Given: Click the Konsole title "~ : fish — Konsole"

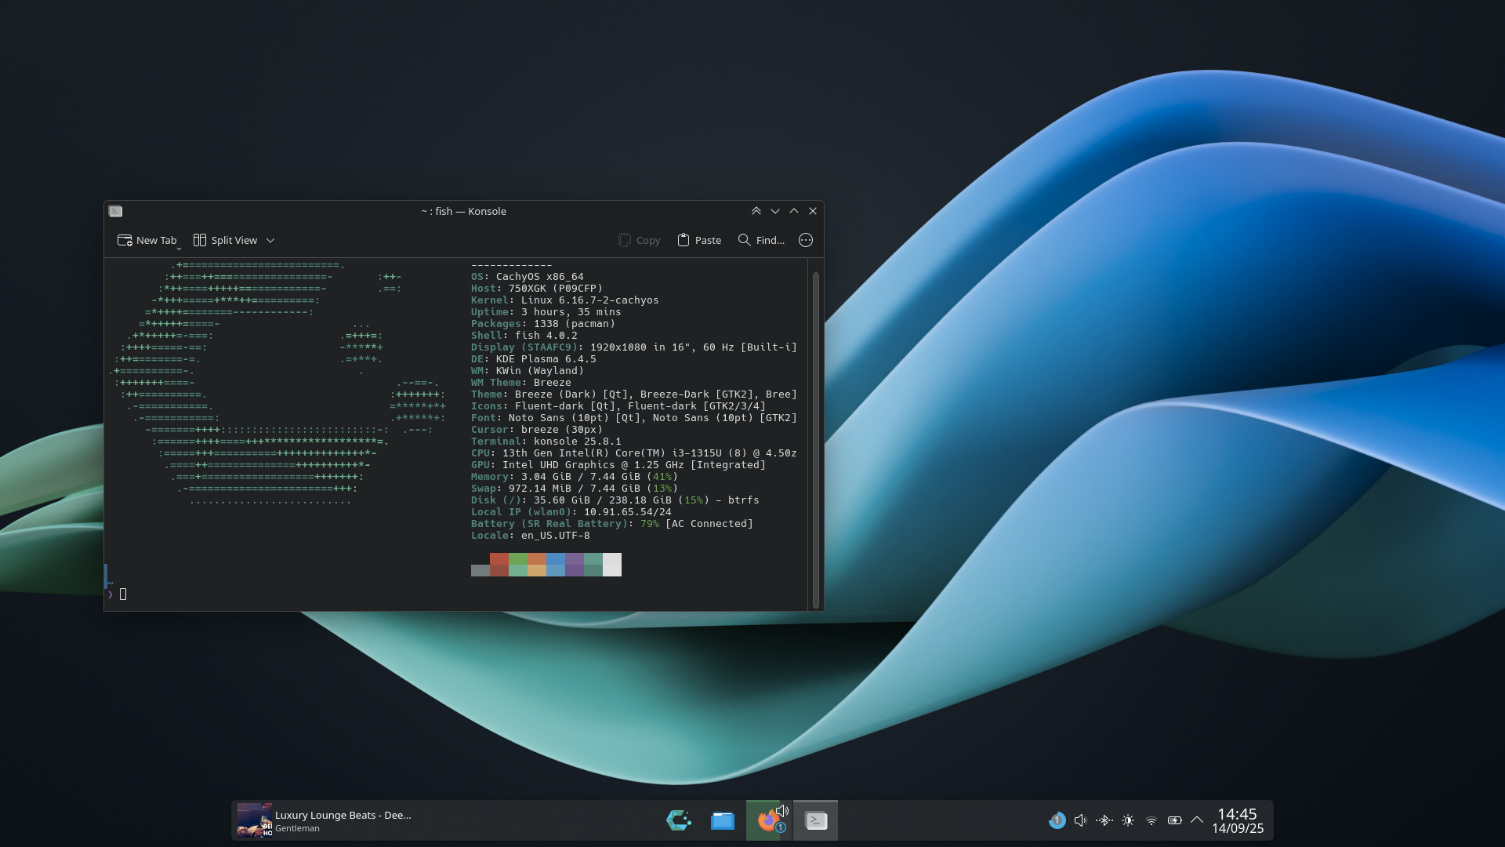Looking at the screenshot, I should click(x=463, y=211).
